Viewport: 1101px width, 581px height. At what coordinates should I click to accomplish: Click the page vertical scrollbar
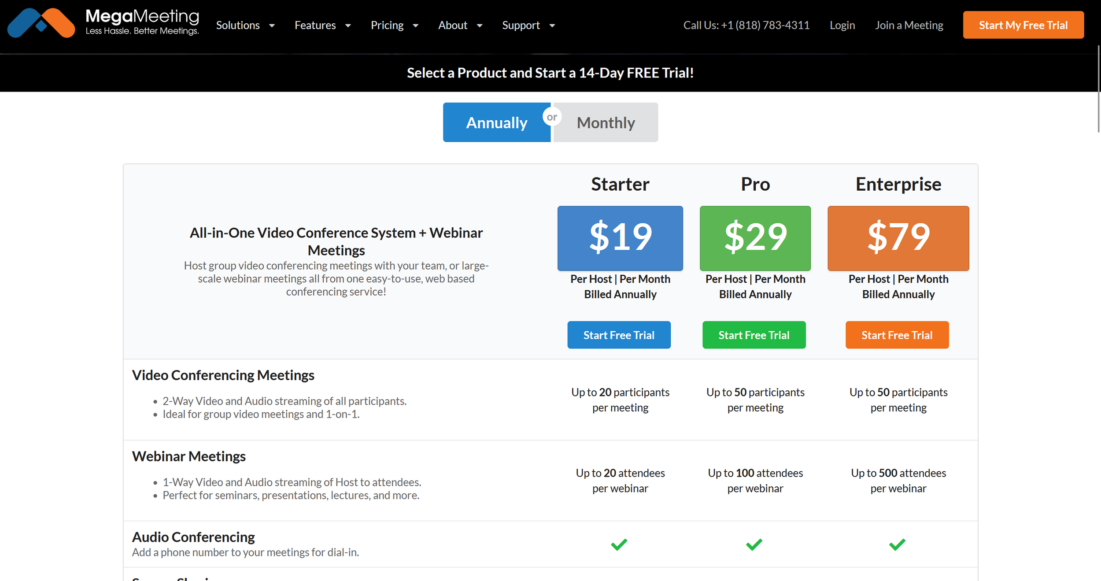click(x=1098, y=88)
